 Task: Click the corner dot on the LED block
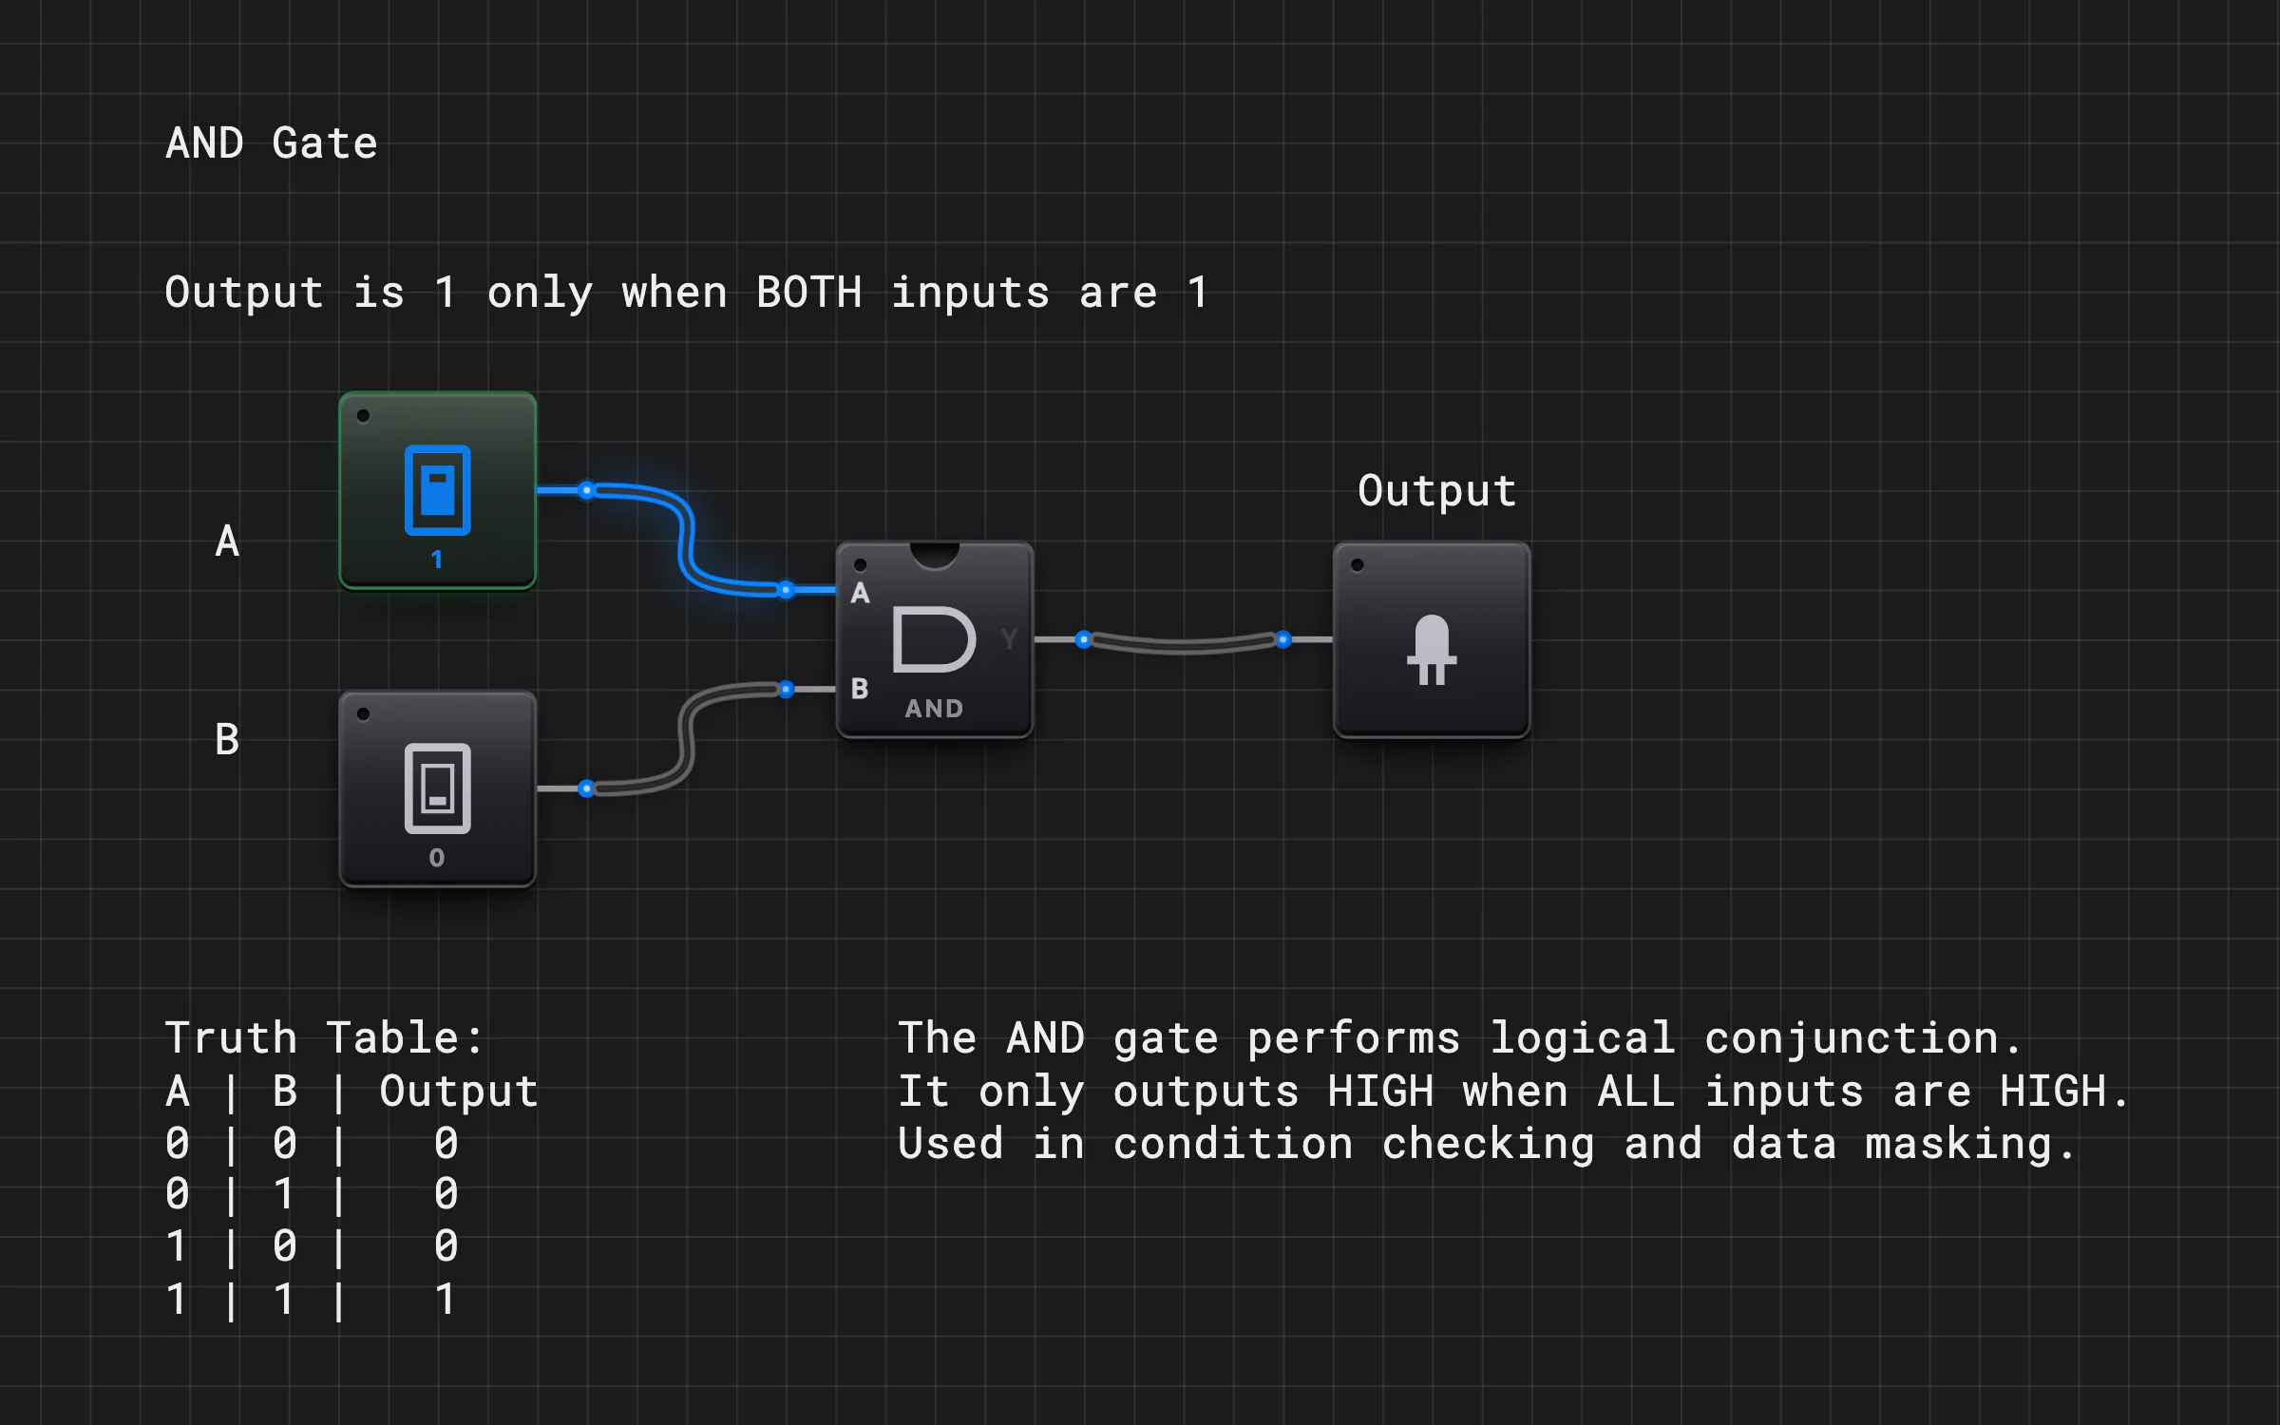point(1358,564)
